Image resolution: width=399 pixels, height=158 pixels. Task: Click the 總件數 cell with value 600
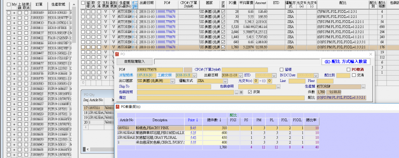coord(215,133)
